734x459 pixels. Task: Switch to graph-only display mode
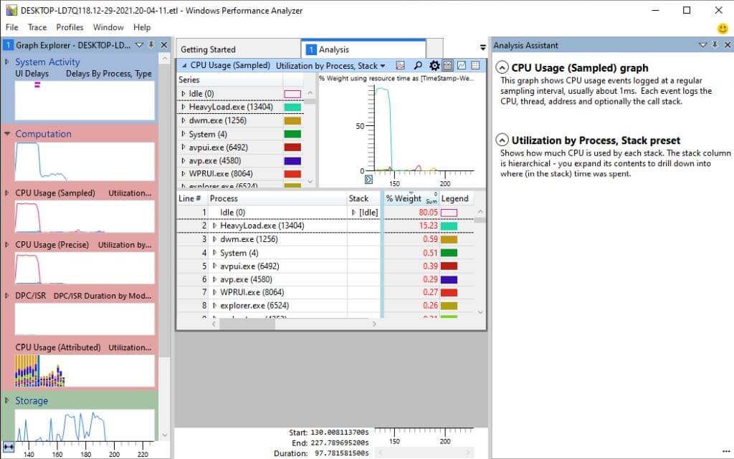tap(461, 65)
